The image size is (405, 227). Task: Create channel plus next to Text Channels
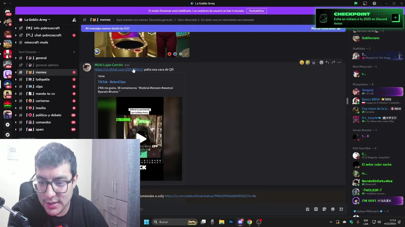coord(74,52)
